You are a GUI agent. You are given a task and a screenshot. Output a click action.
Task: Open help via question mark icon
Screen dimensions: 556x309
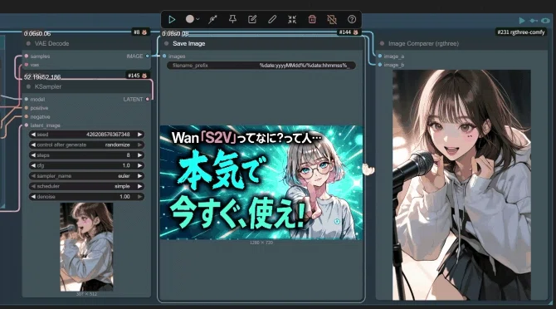(351, 19)
